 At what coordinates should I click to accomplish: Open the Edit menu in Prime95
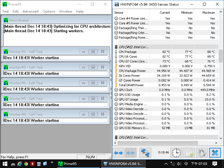coord(16,12)
